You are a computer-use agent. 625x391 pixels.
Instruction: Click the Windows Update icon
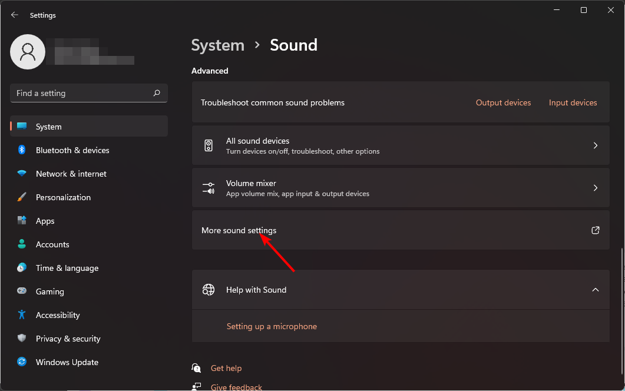[x=22, y=362]
